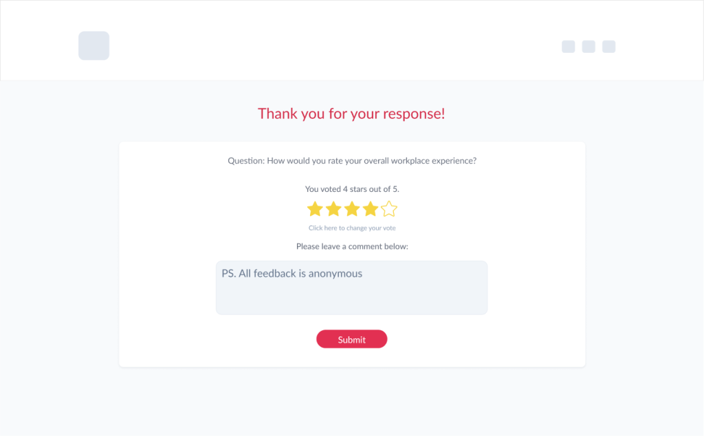Click the rightmost header icon

point(608,46)
